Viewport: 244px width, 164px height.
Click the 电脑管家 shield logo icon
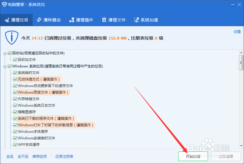[4, 4]
